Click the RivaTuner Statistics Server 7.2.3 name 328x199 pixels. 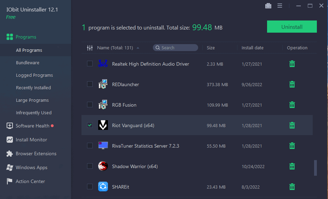pos(146,146)
